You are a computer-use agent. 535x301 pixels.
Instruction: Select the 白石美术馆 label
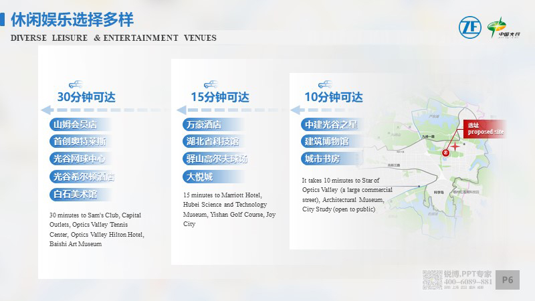[x=76, y=194]
